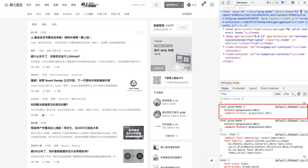Focus the 探索稀土掘金 search box

pyautogui.click(x=141, y=5)
